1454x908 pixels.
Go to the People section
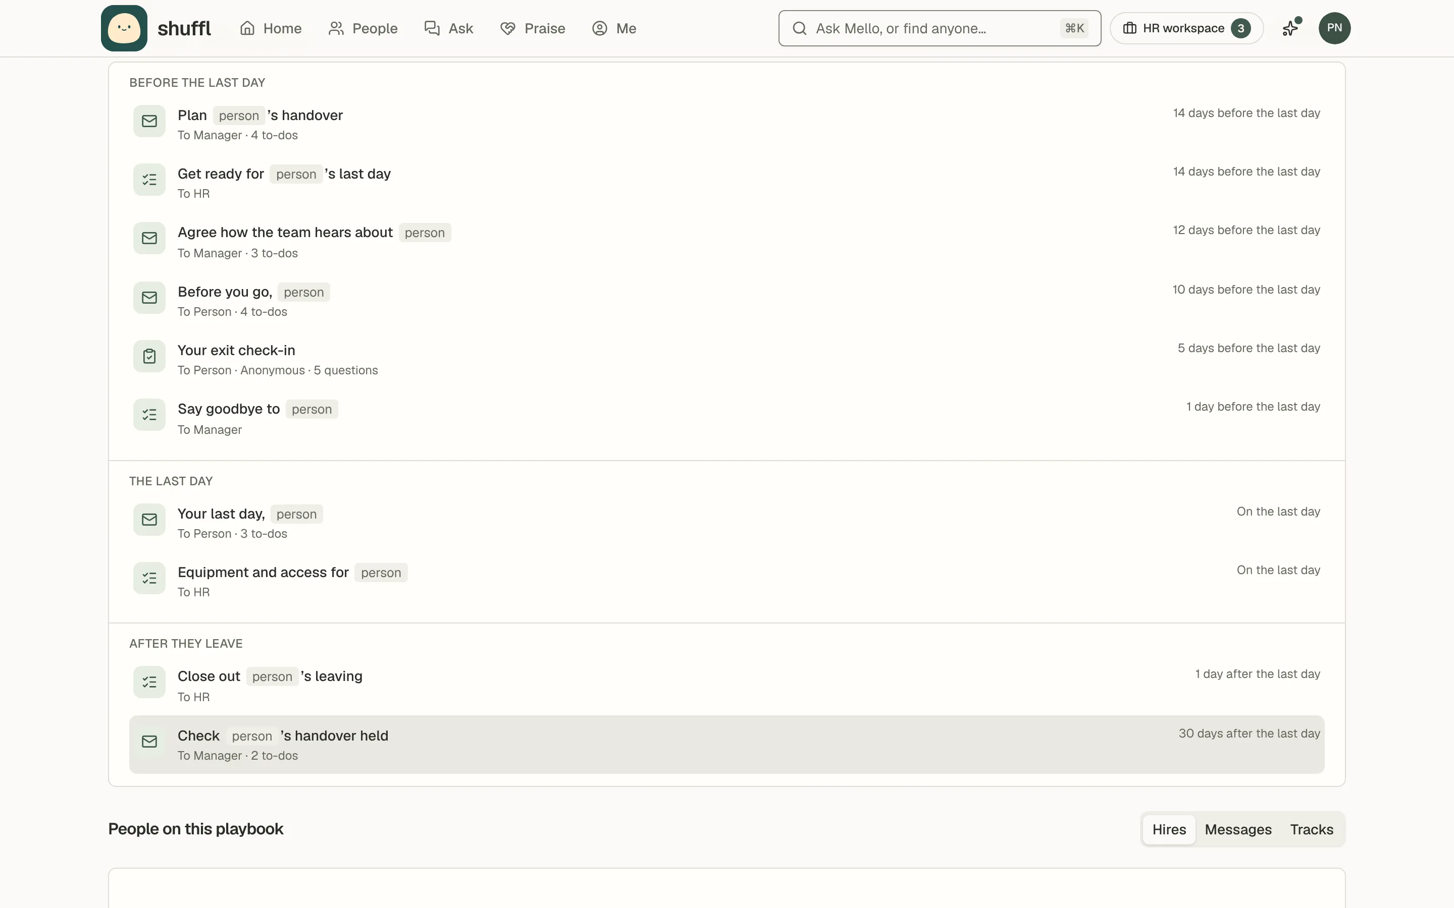[363, 28]
